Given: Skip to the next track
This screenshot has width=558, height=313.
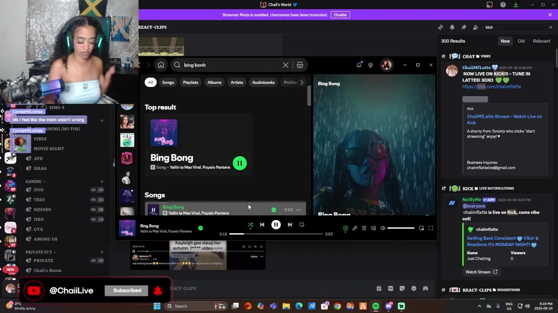Looking at the screenshot, I should (x=290, y=225).
